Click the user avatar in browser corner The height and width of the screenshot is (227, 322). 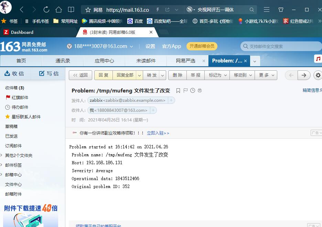coord(6,7)
